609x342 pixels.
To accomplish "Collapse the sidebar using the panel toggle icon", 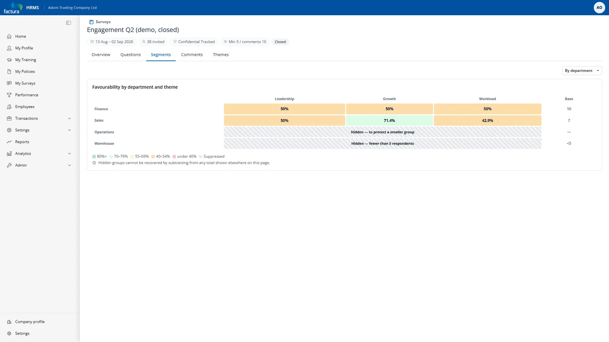I will (69, 23).
